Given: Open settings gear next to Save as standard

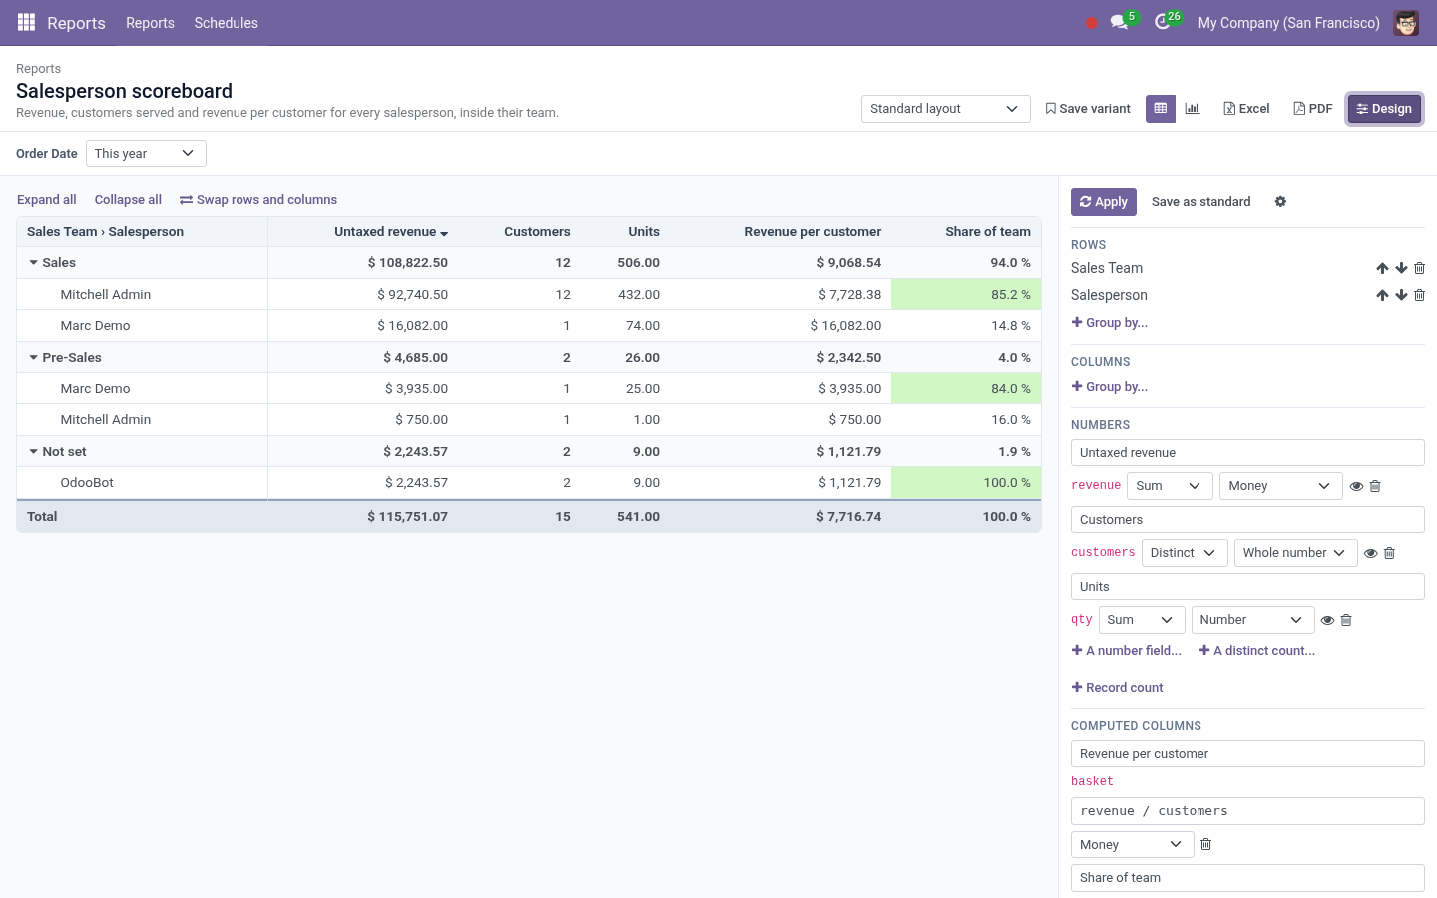Looking at the screenshot, I should click(x=1280, y=202).
